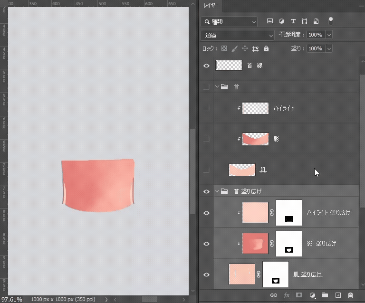The height and width of the screenshot is (303, 365).
Task: Delete layer using the trash icon
Action: (x=351, y=295)
